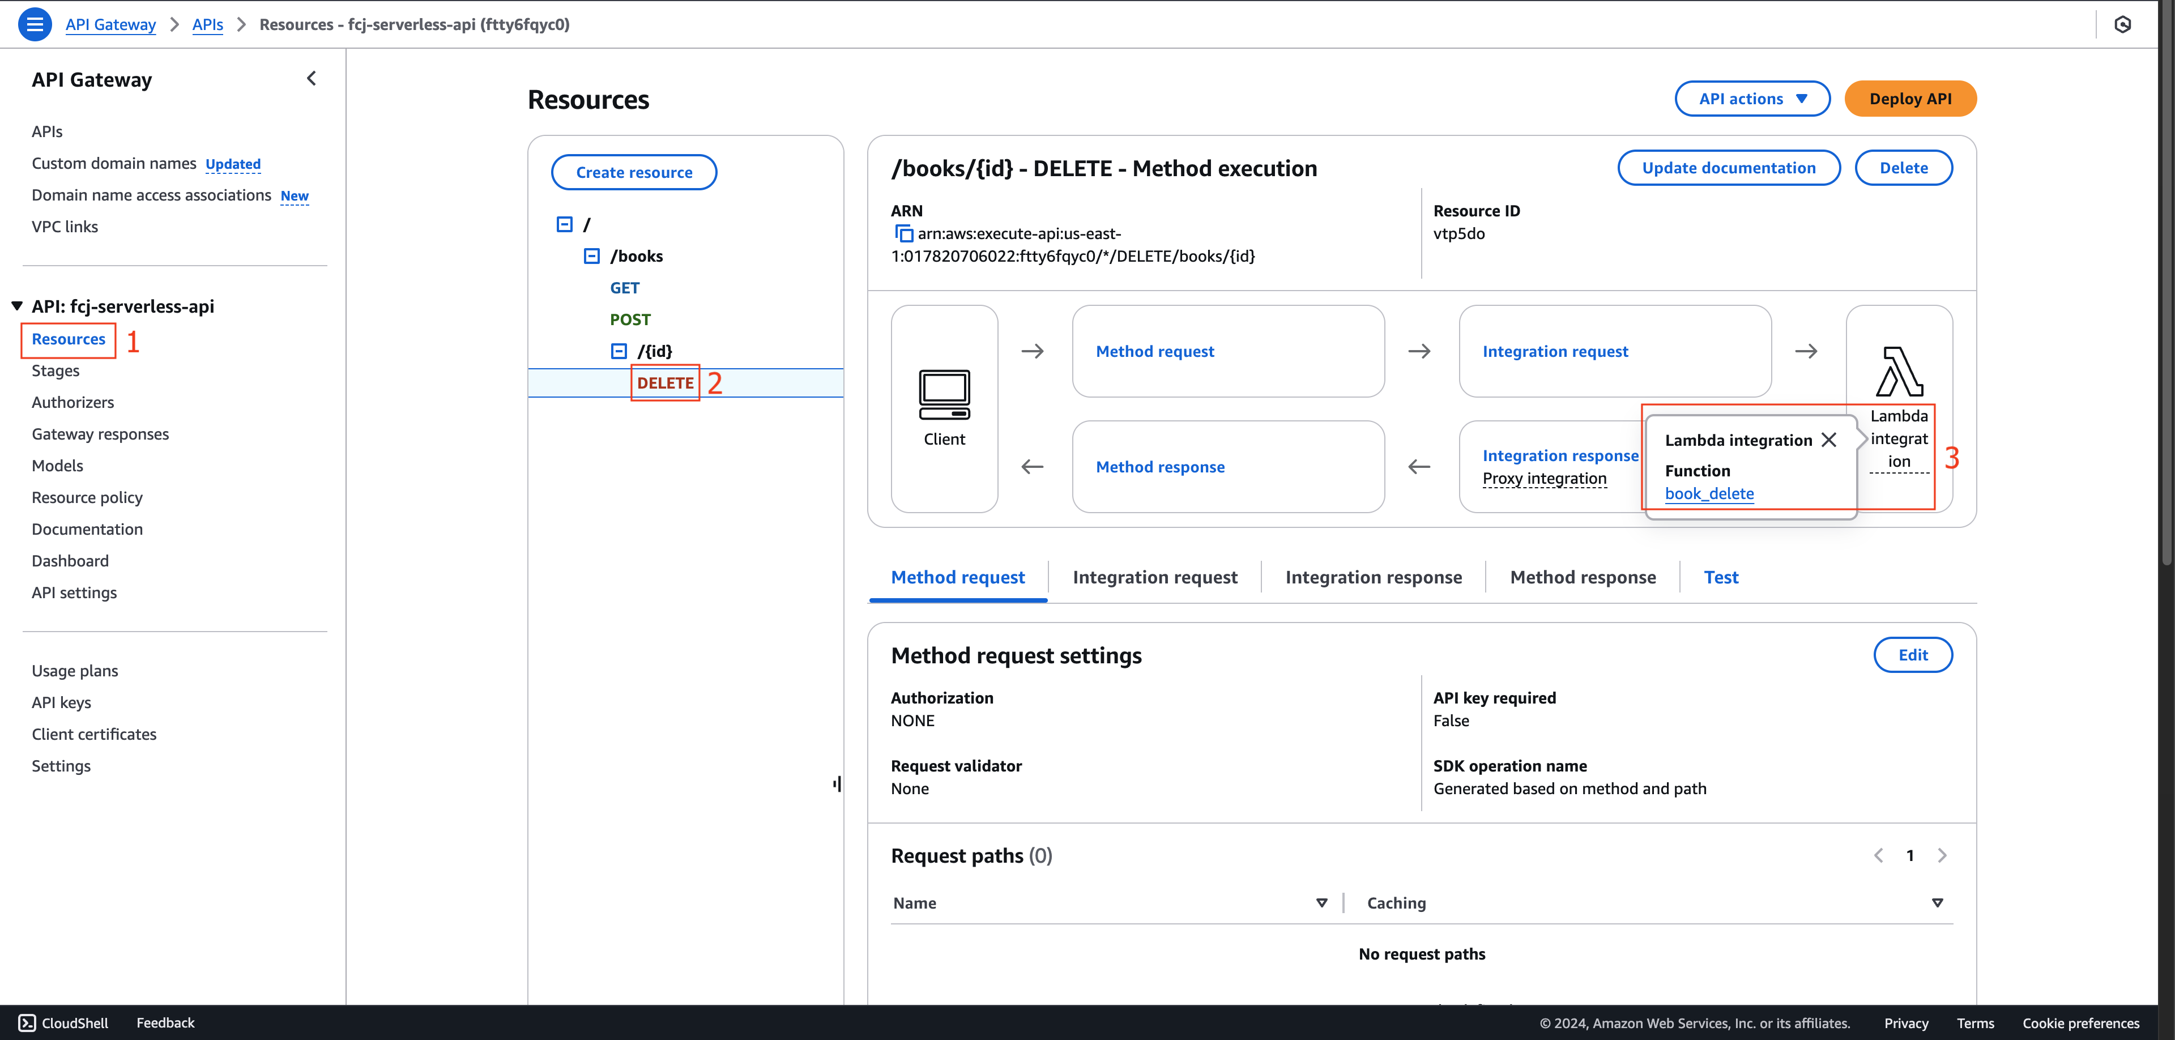Viewport: 2175px width, 1040px height.
Task: Open the Privacy footer link
Action: tap(1905, 1023)
